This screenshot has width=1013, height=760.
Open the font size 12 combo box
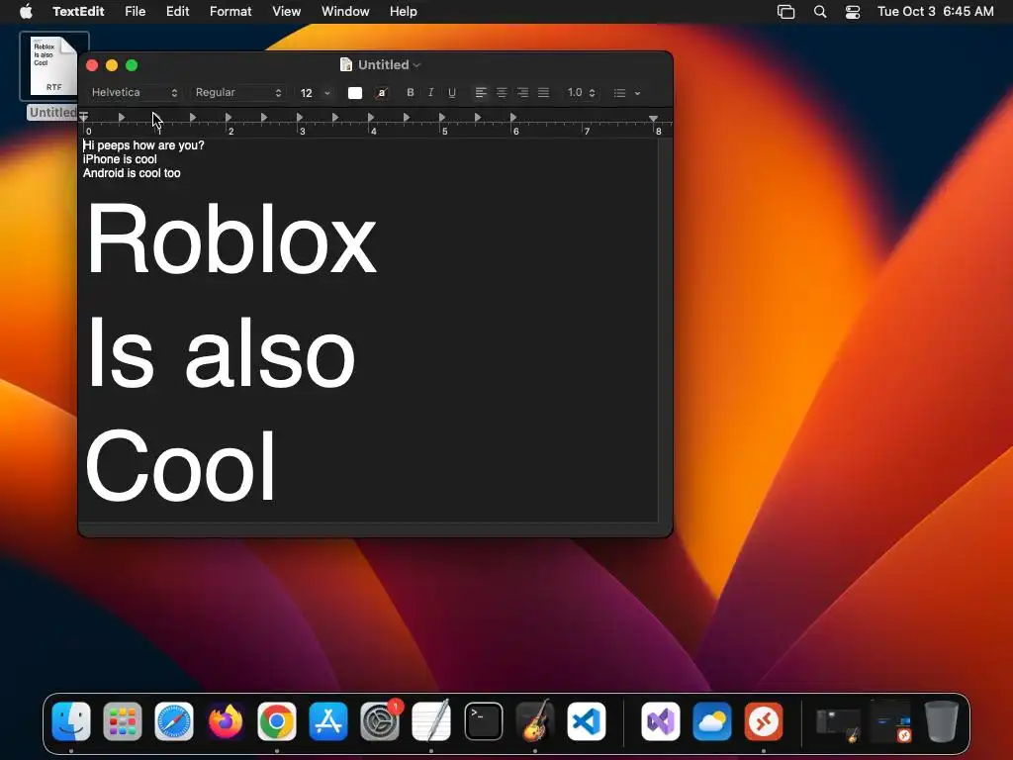pyautogui.click(x=316, y=93)
